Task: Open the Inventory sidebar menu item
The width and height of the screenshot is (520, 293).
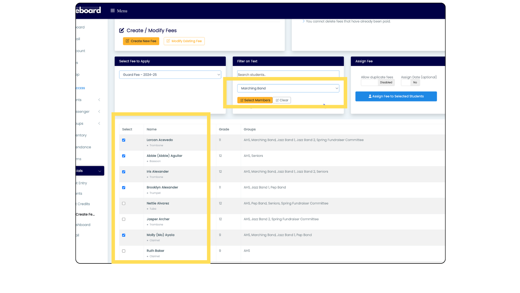Action: pyautogui.click(x=81, y=135)
